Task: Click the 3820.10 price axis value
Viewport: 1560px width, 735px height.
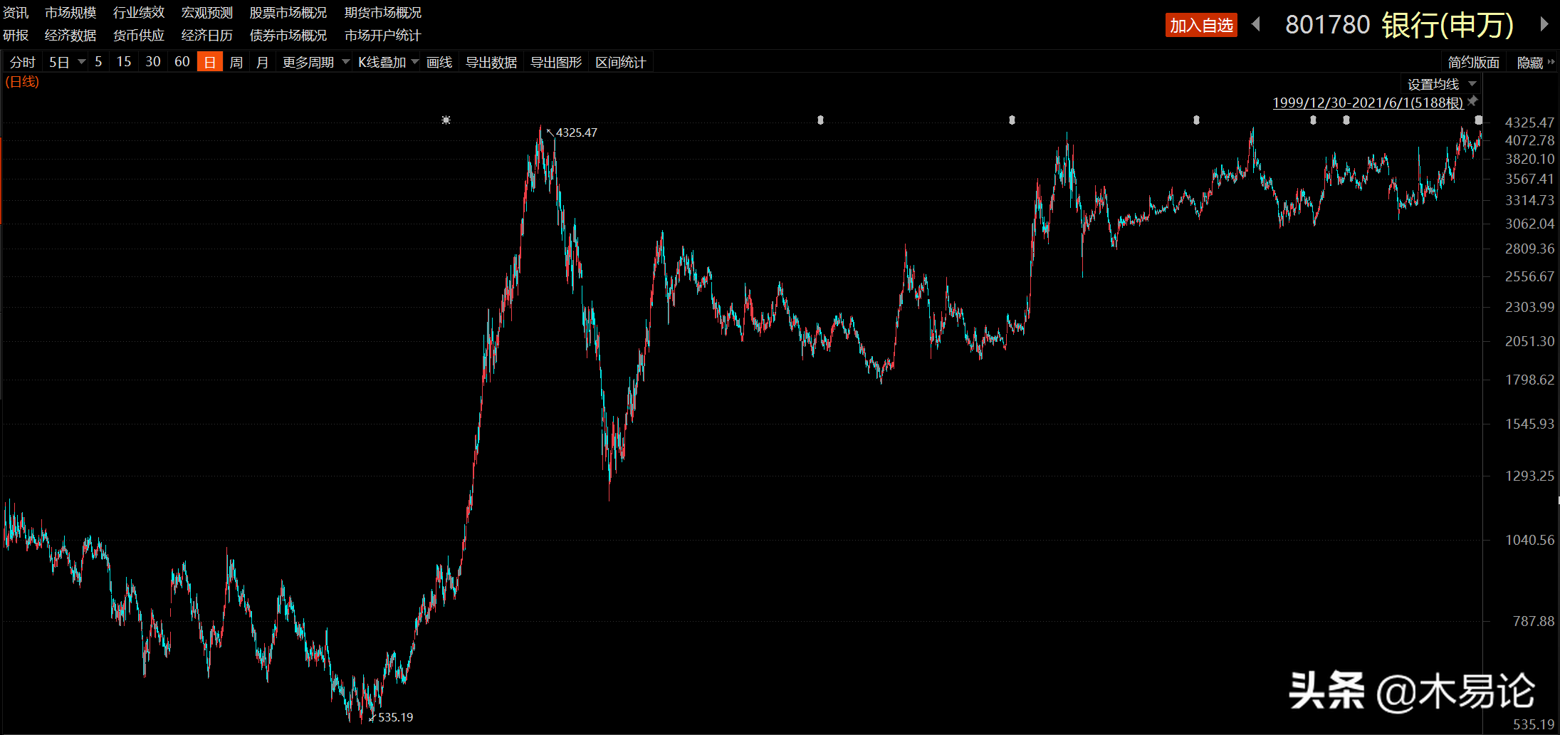Action: pyautogui.click(x=1529, y=159)
